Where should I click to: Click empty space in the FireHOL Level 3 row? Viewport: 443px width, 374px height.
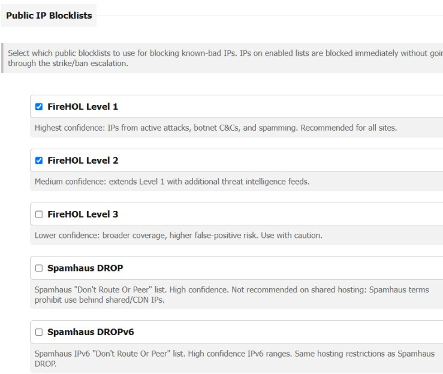click(280, 214)
